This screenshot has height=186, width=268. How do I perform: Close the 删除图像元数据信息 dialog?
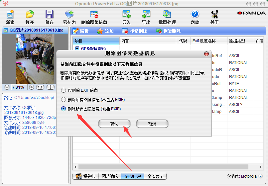pyautogui.click(x=206, y=54)
